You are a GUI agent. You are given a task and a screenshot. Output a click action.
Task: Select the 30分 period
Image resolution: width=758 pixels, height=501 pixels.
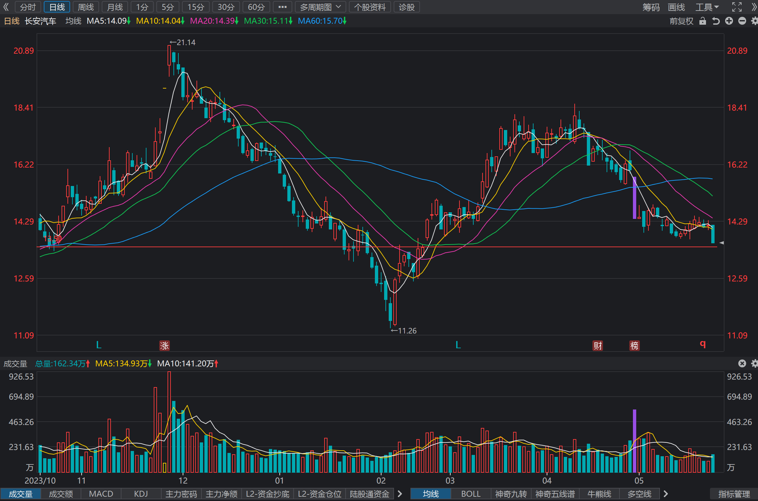click(226, 7)
